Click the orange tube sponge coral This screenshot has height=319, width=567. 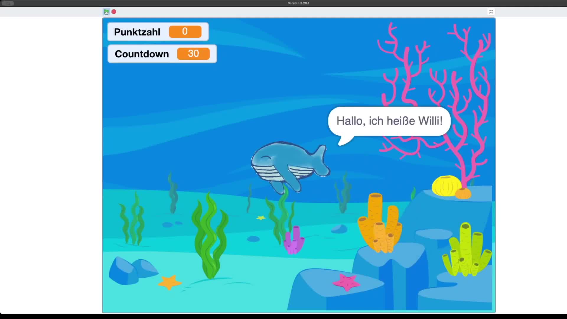[x=379, y=224]
